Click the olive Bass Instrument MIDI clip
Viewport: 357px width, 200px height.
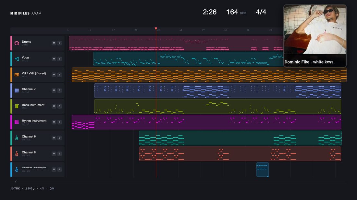pyautogui.click(x=218, y=106)
